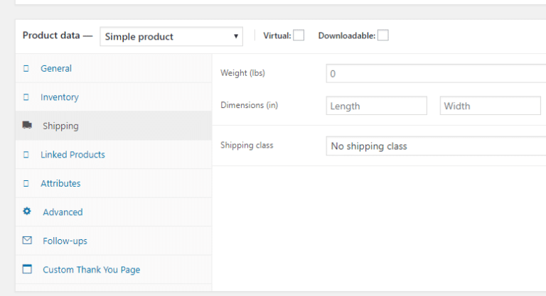546x296 pixels.
Task: Click the General tab icon
Action: coord(26,69)
